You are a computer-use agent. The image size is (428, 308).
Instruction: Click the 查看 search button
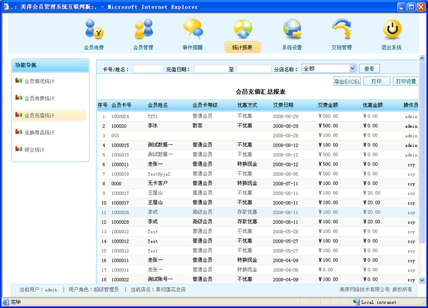(x=369, y=68)
